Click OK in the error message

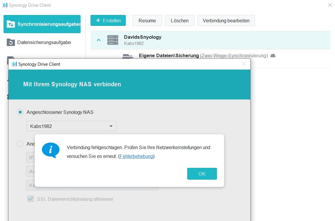pos(202,174)
